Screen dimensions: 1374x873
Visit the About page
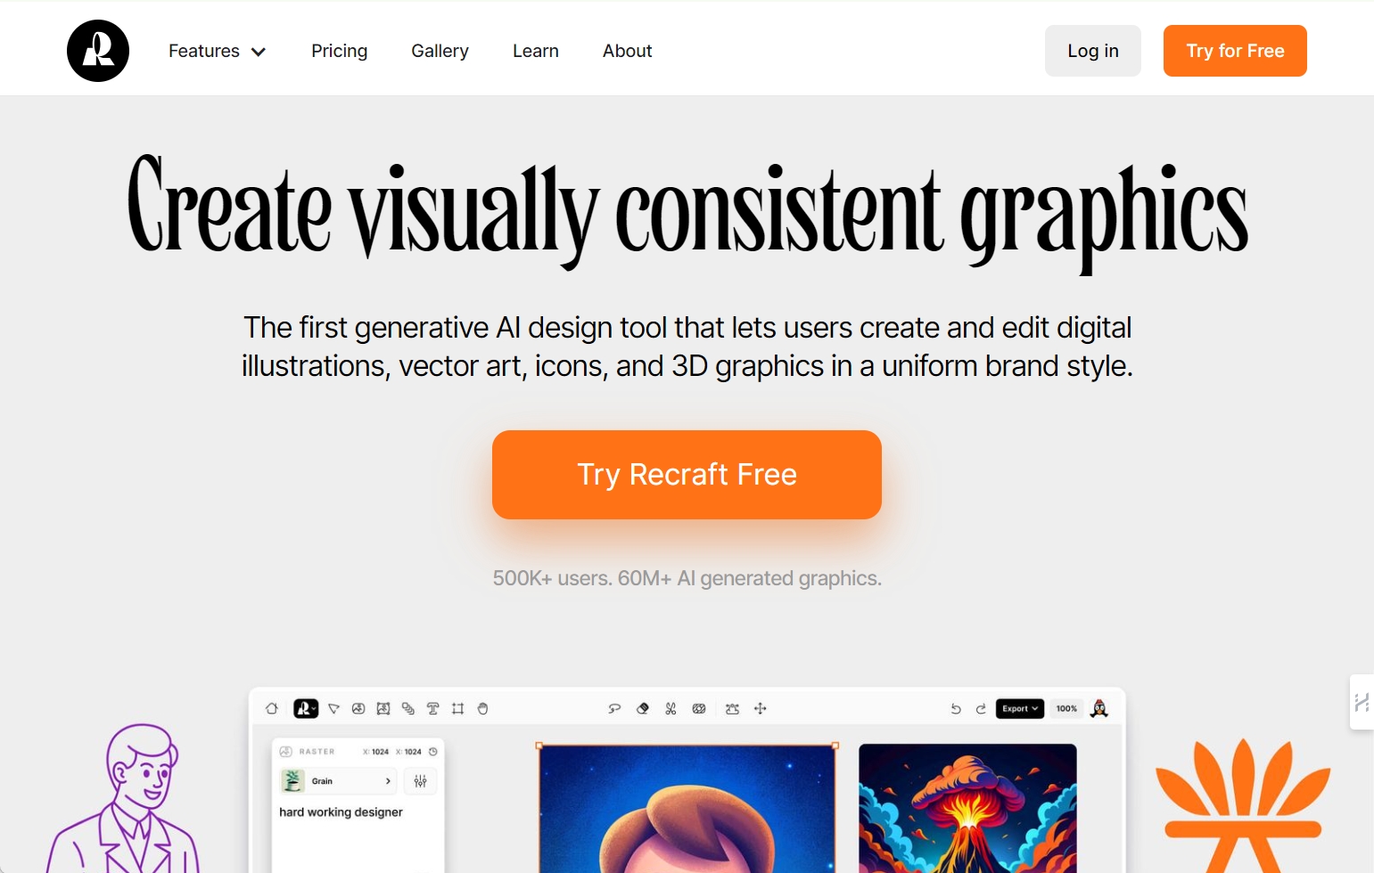(628, 51)
